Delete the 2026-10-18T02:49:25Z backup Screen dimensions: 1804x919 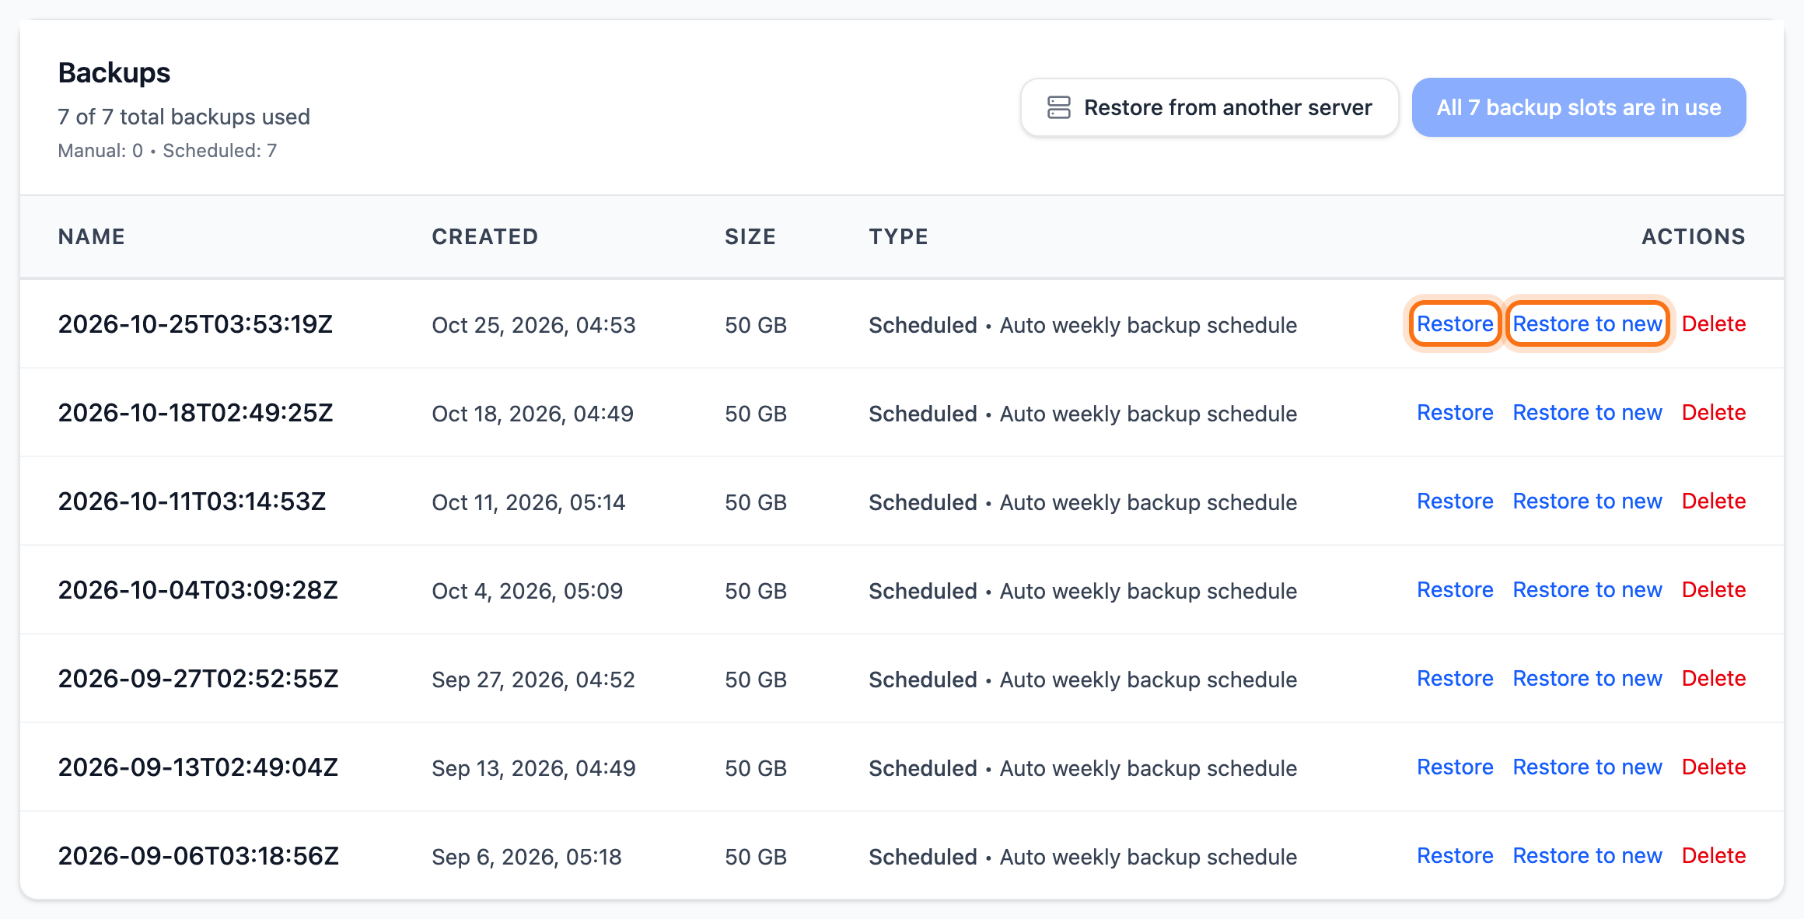pyautogui.click(x=1714, y=413)
